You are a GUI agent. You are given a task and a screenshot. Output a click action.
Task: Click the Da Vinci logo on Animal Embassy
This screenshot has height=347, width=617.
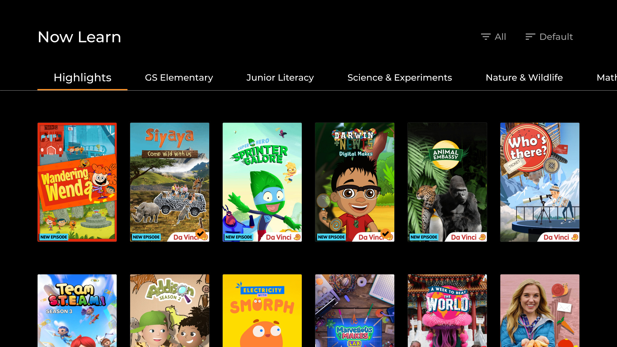[x=468, y=237]
